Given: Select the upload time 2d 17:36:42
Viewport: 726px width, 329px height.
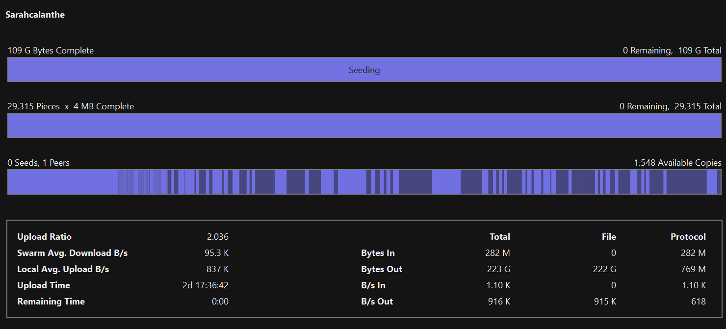Looking at the screenshot, I should click(x=206, y=285).
